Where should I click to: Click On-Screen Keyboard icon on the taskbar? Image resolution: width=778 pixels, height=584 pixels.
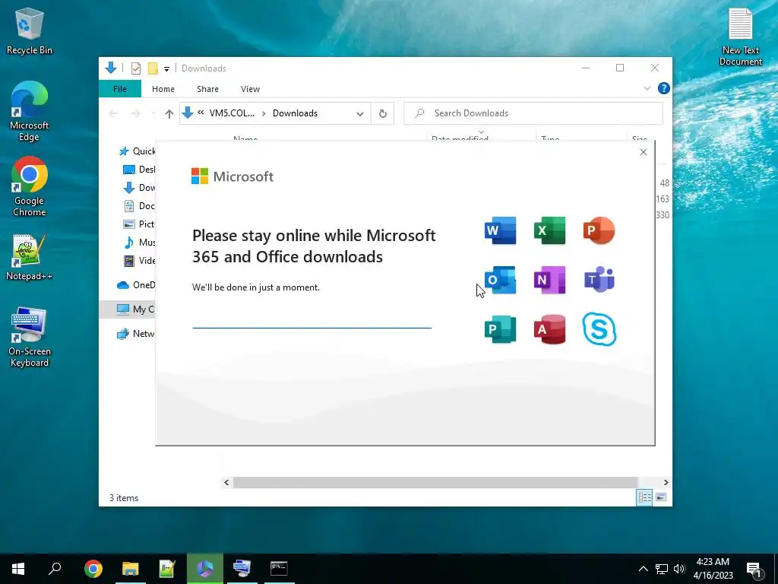point(242,569)
